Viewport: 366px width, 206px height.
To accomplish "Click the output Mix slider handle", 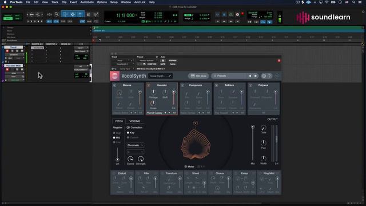I will coord(253,127).
